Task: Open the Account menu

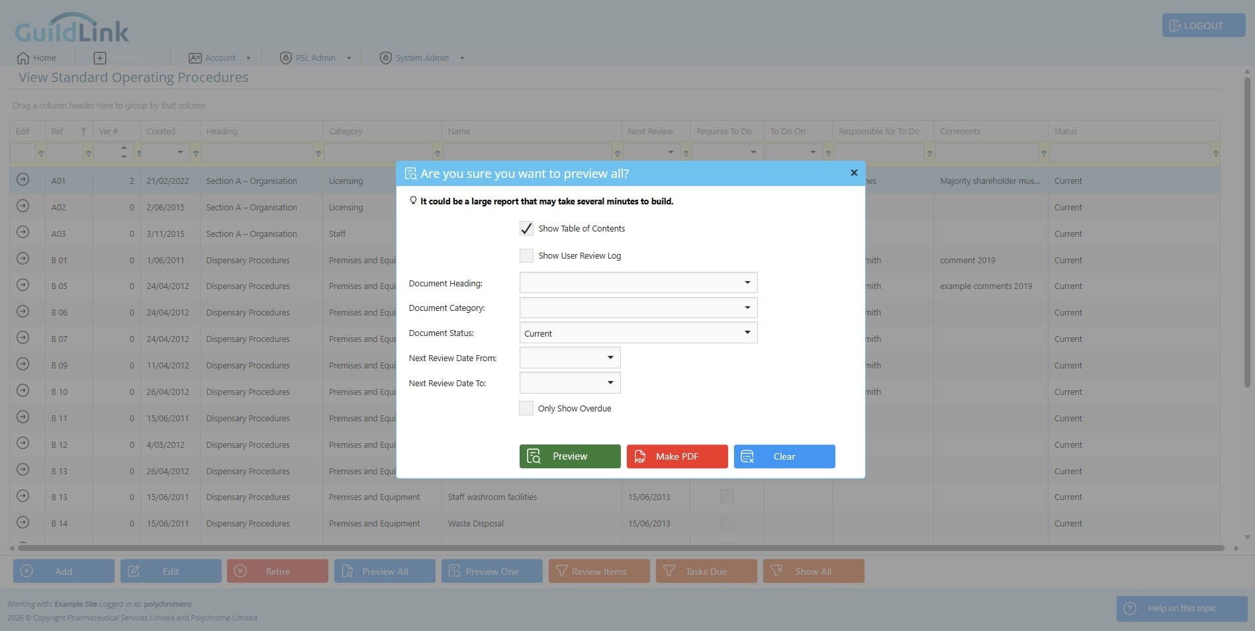Action: (220, 58)
